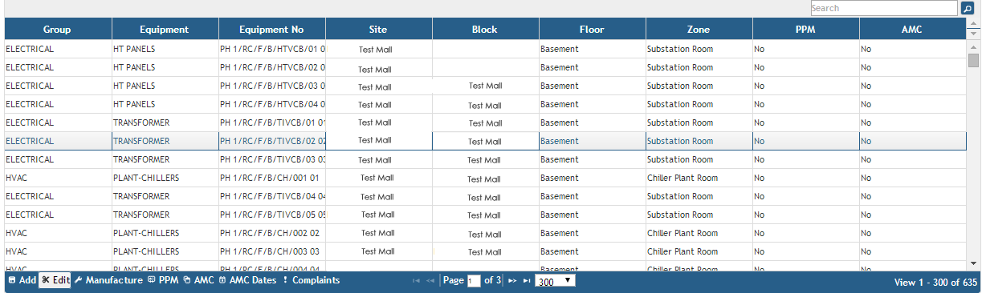
Task: Add a new equipment record
Action: coord(22,280)
